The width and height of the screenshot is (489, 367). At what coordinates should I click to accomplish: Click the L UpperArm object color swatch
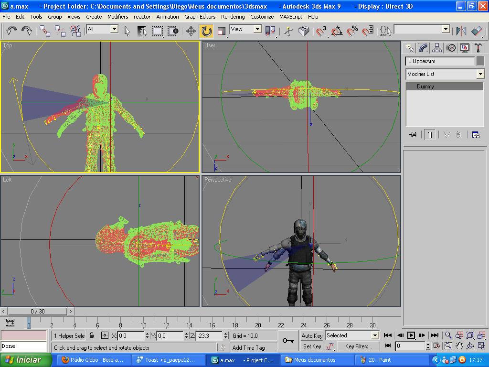click(480, 61)
